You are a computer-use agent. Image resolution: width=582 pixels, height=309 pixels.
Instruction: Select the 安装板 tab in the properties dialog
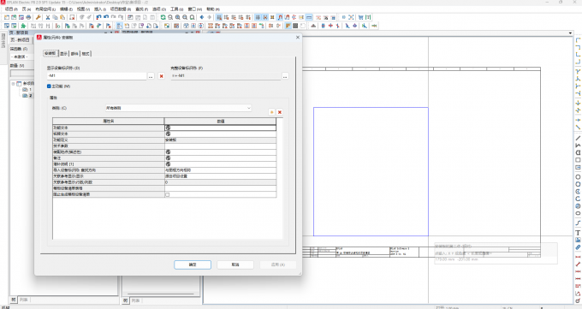pos(50,53)
